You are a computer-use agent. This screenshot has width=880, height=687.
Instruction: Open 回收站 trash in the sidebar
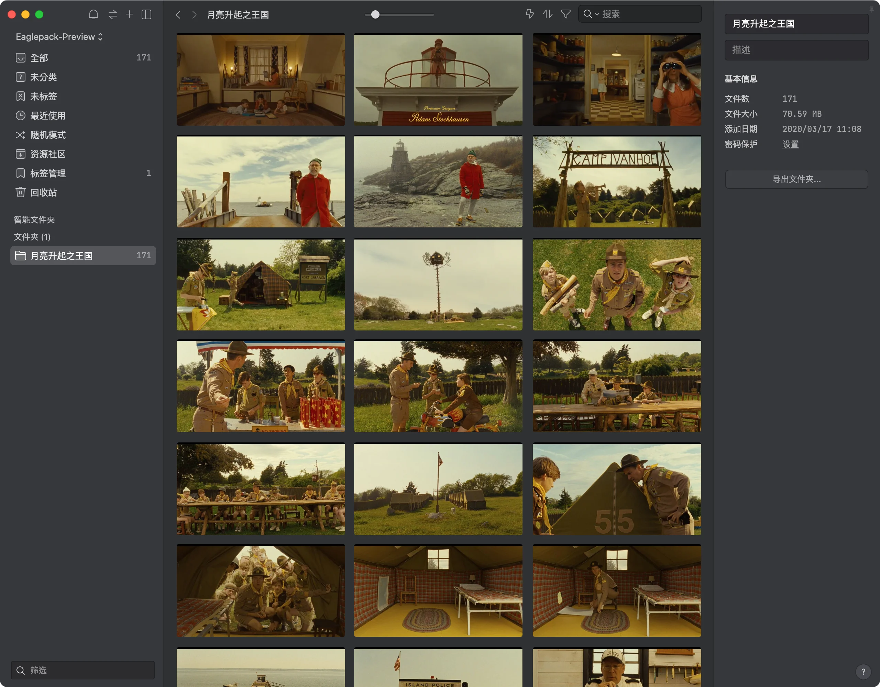click(83, 192)
